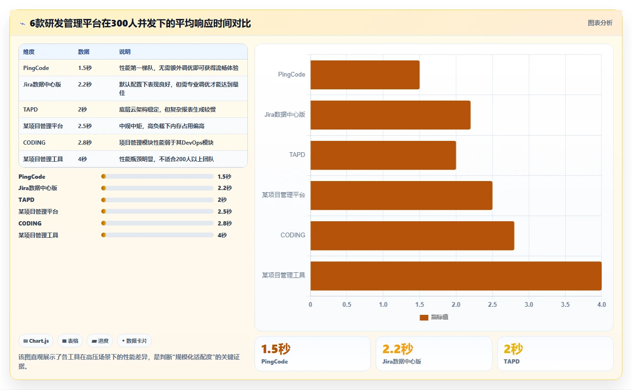This screenshot has height=390, width=632.
Task: Select the TAPD cell in the table
Action: 30,110
